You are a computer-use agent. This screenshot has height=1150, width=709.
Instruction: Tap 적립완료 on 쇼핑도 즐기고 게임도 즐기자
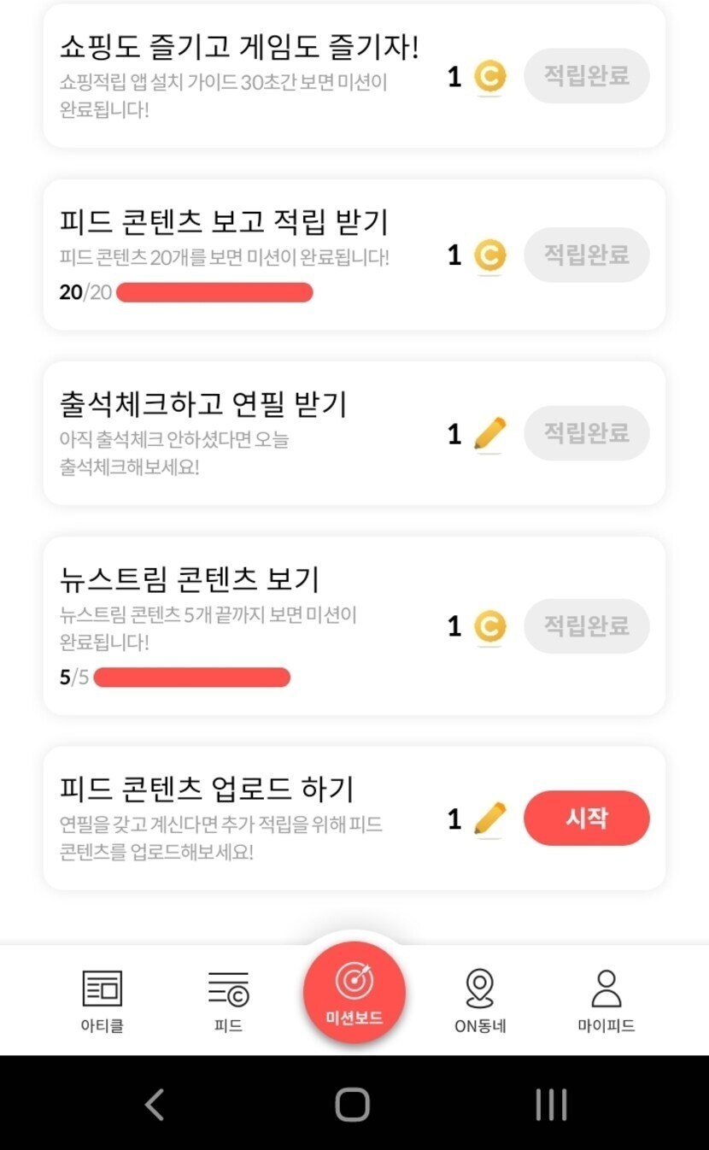pos(586,76)
